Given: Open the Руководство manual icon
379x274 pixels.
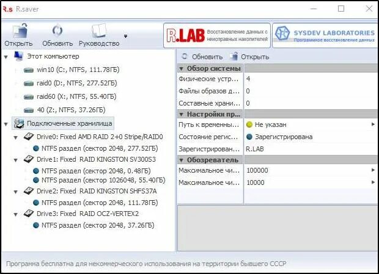Looking at the screenshot, I should pyautogui.click(x=99, y=31).
